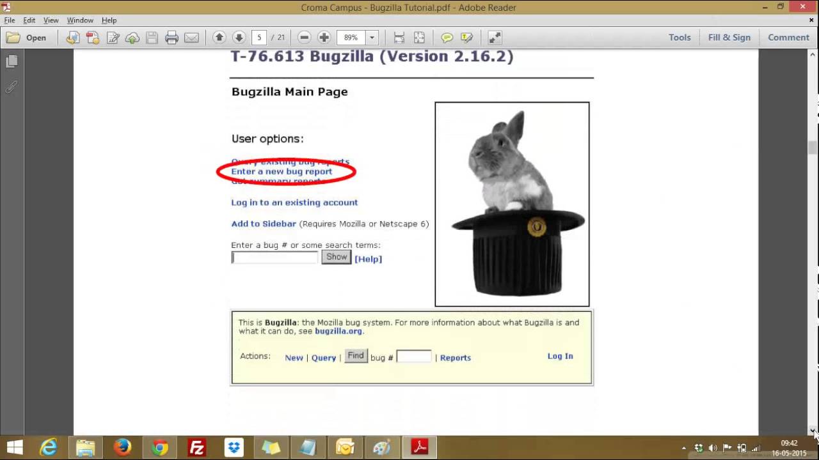Zoom in using the plus icon
Image resolution: width=819 pixels, height=460 pixels.
324,38
